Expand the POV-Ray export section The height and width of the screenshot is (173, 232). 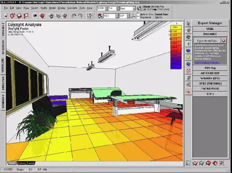(x=210, y=68)
